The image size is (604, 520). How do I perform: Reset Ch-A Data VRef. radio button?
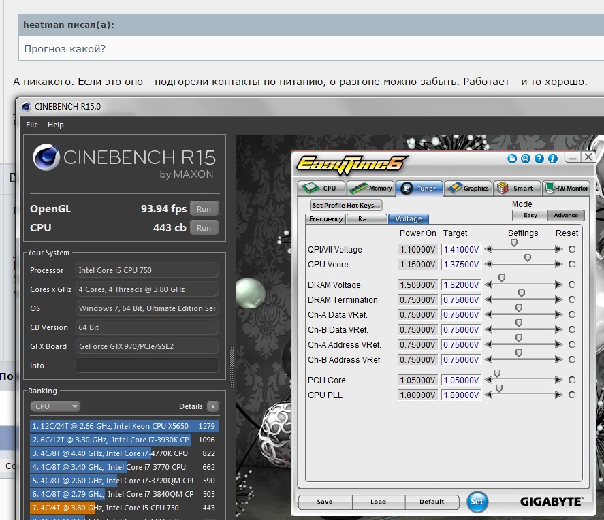pos(572,315)
